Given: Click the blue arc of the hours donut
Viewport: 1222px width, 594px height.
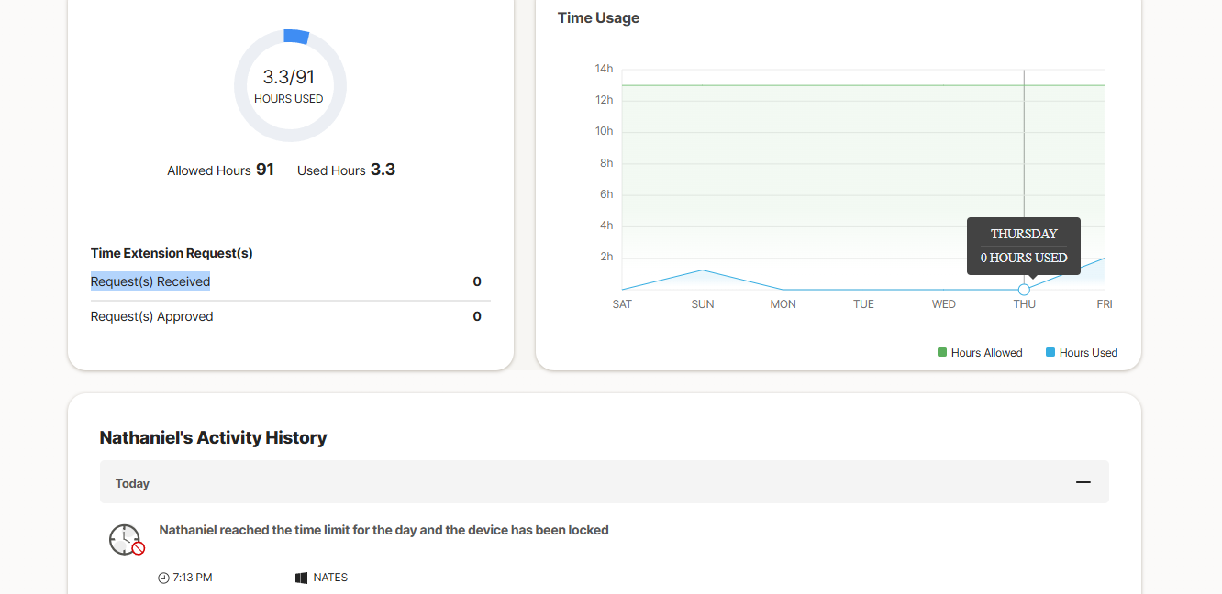Looking at the screenshot, I should click(x=295, y=37).
